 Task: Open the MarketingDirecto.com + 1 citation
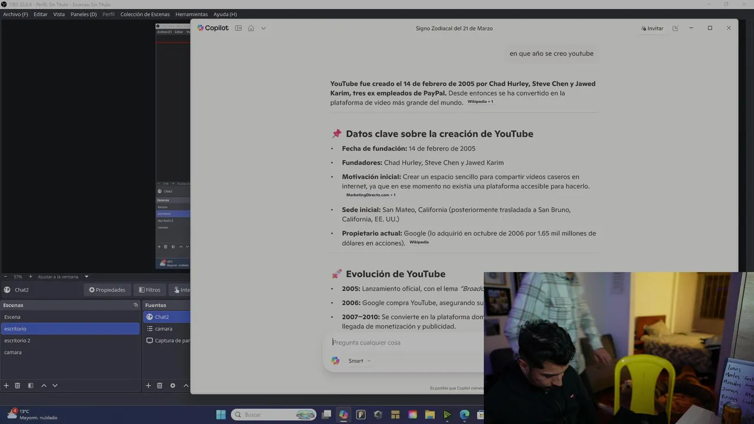[x=371, y=195]
